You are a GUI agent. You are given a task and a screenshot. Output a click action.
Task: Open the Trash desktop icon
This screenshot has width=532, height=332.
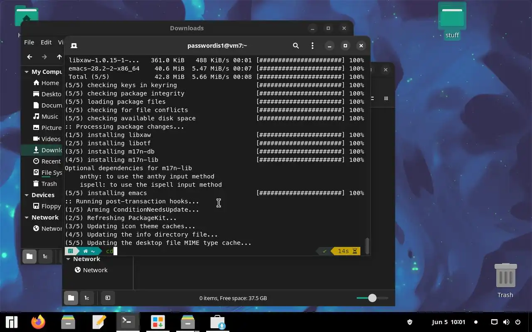point(505,281)
